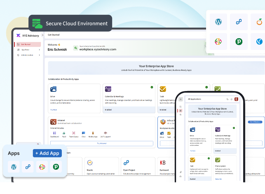Click the Try Intranet button
The height and width of the screenshot is (194, 265).
[101, 143]
